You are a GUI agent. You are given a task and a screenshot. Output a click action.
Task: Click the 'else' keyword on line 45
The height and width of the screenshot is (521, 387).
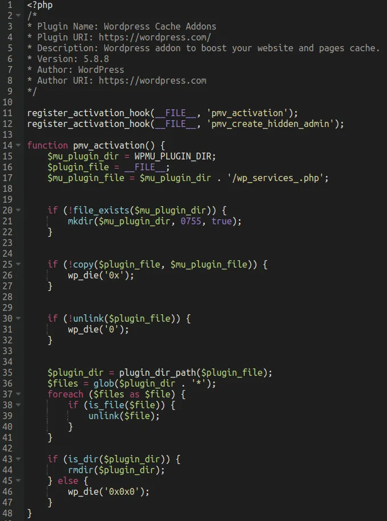click(x=68, y=481)
